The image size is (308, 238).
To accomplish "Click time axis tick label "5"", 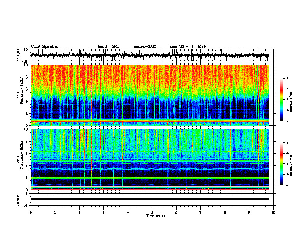I will click(x=152, y=212).
